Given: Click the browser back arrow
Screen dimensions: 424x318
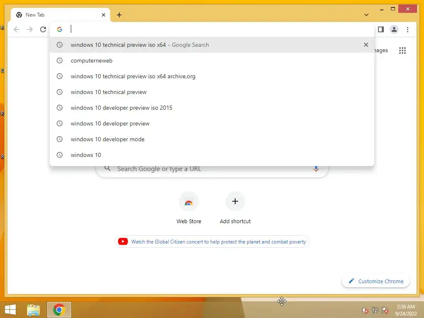Looking at the screenshot, I should (17, 29).
